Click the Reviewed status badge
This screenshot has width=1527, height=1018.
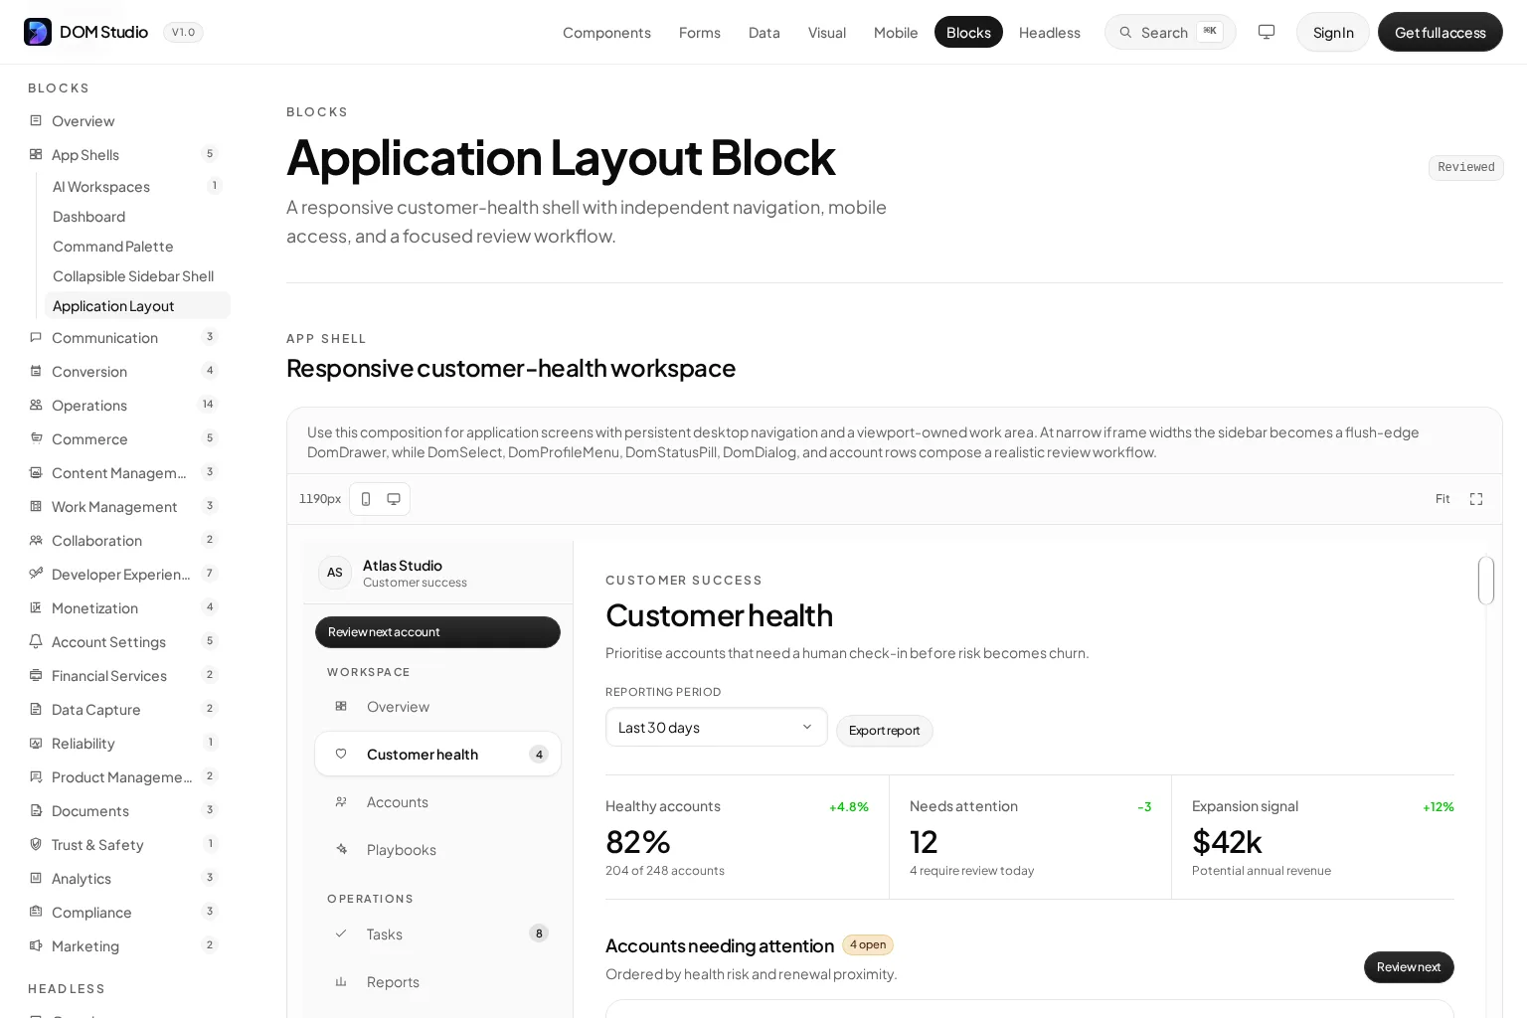(1466, 167)
